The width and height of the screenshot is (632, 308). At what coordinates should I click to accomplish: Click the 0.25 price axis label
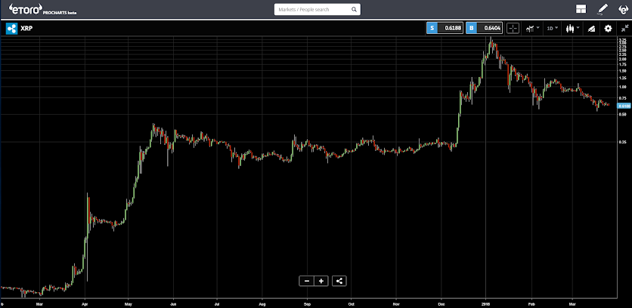pyautogui.click(x=623, y=142)
